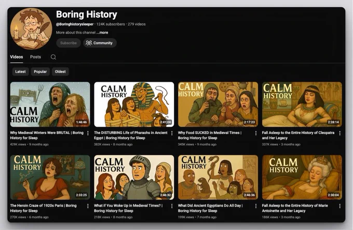Click the 2:46:36 duration badge

[x=250, y=195]
